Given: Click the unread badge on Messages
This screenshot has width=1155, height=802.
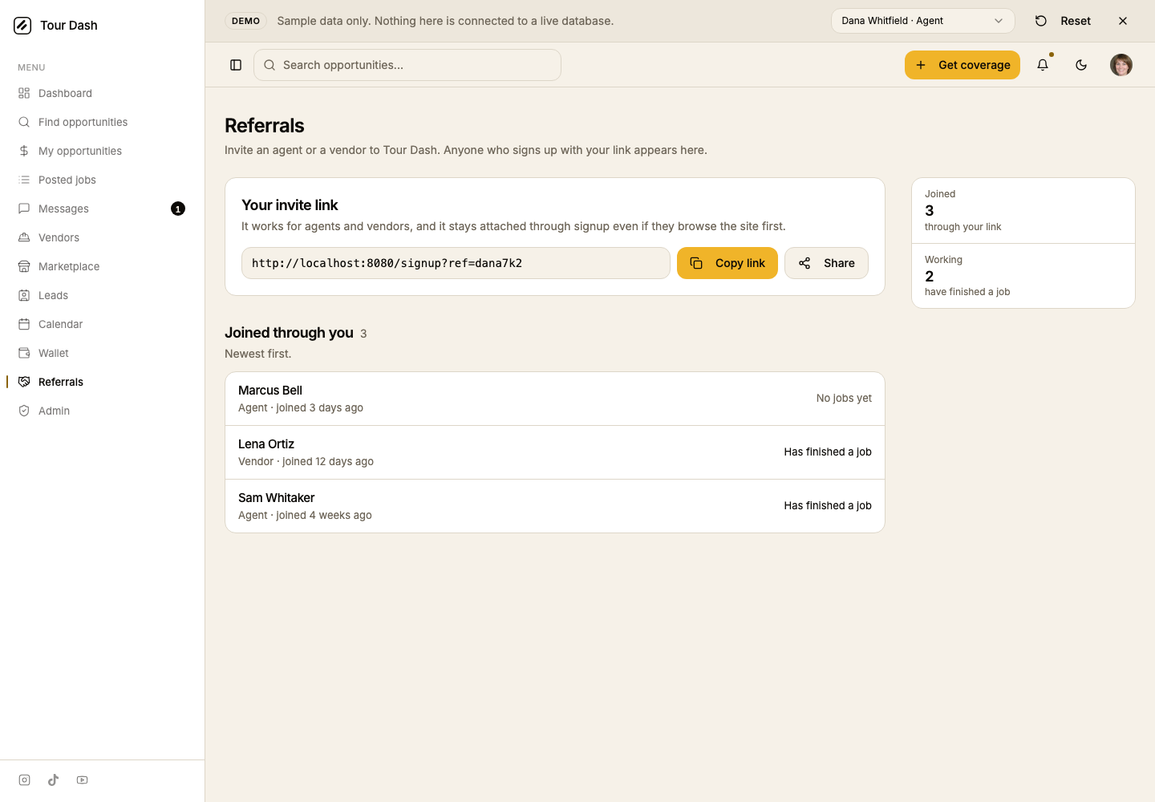Looking at the screenshot, I should [x=178, y=209].
